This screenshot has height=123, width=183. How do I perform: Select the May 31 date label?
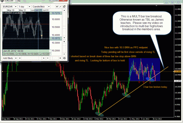(x=23, y=10)
